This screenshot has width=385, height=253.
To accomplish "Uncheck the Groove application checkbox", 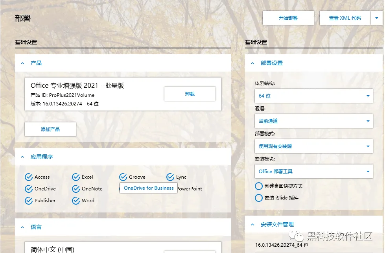I will coord(123,177).
